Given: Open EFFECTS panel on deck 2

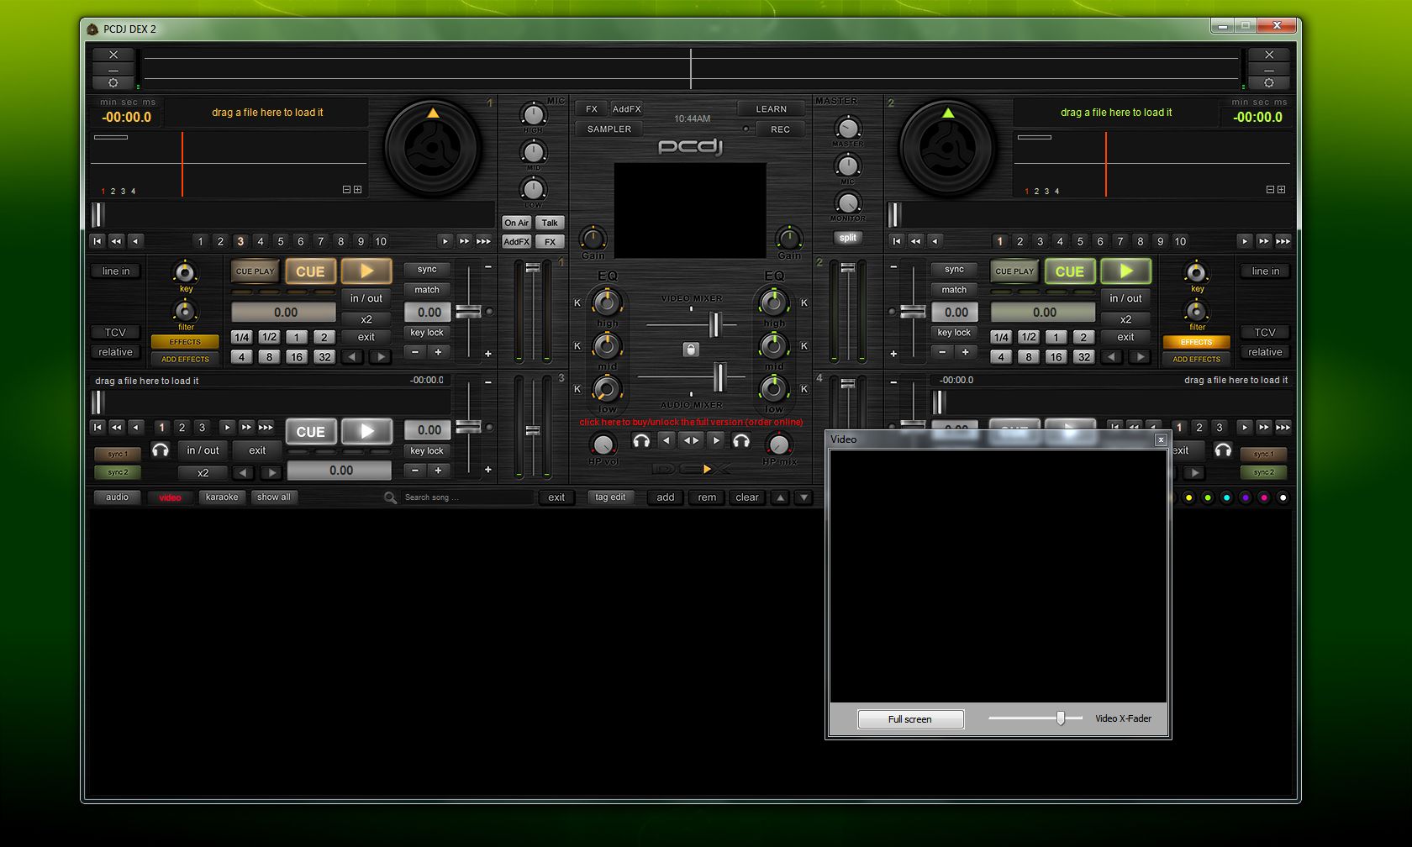Looking at the screenshot, I should 1196,342.
